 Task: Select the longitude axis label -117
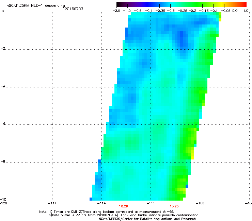click(52, 203)
